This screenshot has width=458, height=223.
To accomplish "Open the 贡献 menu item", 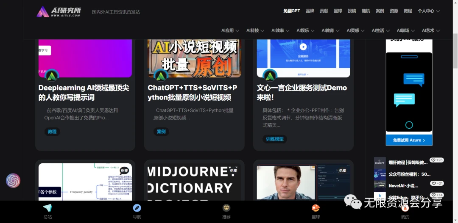I will coord(324,11).
